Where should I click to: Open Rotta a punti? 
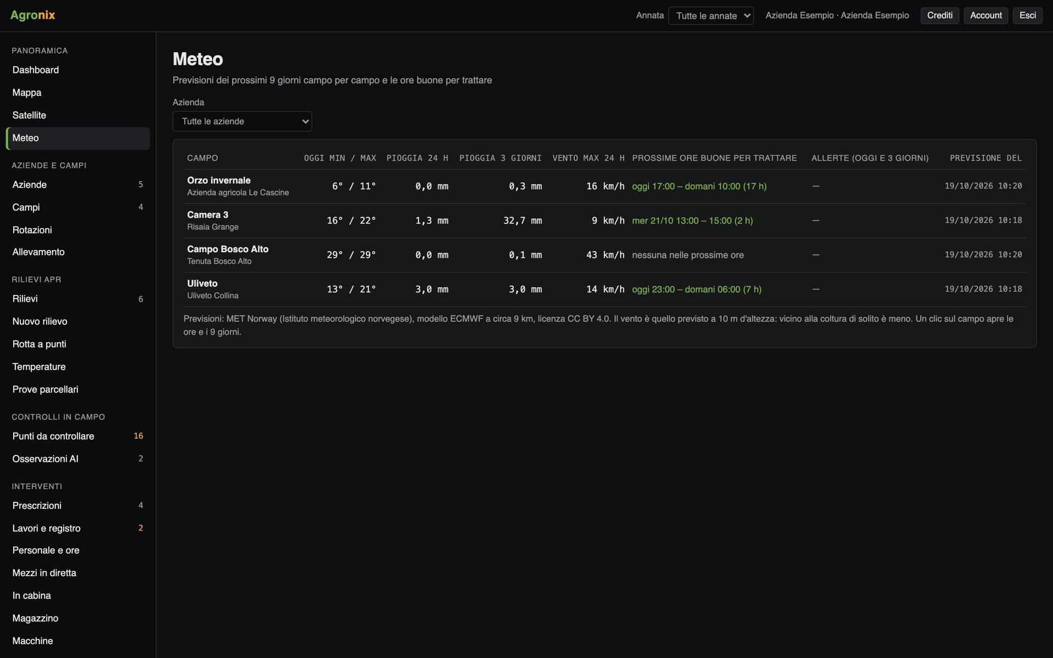[x=78, y=344]
